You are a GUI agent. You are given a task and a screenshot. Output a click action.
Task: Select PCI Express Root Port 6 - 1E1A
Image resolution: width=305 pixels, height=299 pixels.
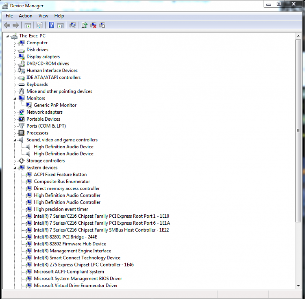tap(102, 223)
